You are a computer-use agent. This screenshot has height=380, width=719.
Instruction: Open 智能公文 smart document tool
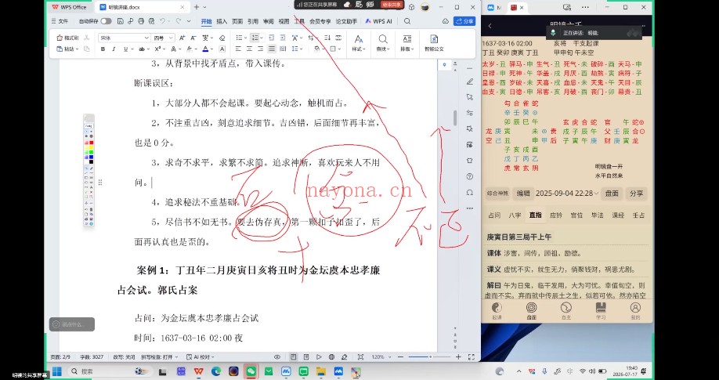coord(434,42)
